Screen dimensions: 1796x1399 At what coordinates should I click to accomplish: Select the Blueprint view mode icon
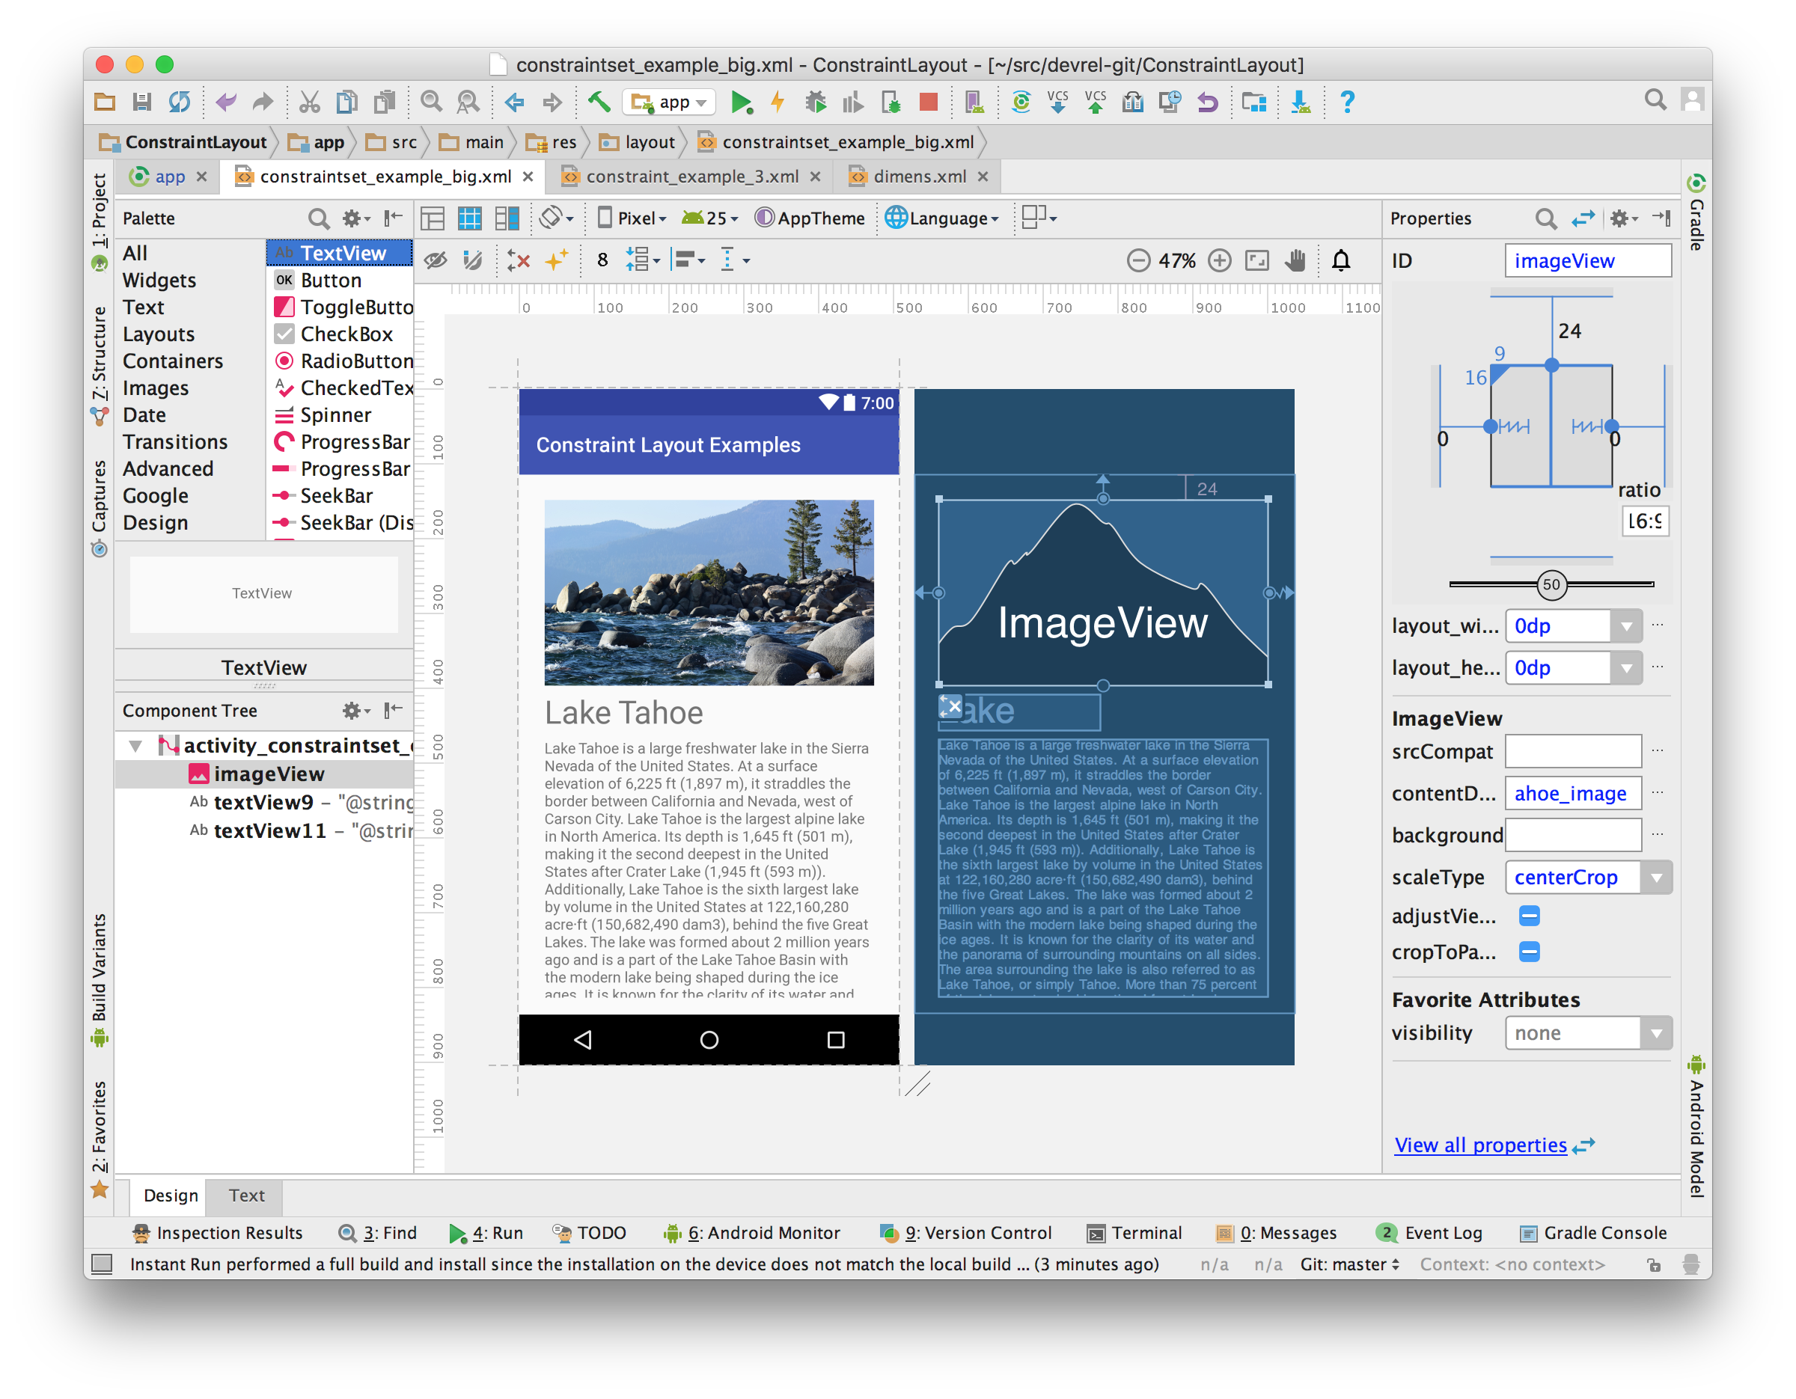[469, 218]
